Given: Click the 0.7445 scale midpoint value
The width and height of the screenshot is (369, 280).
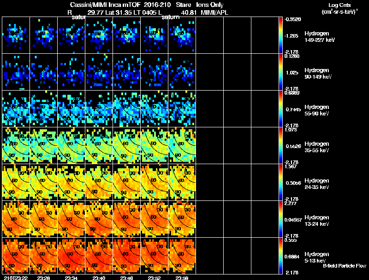Looking at the screenshot, I should [x=293, y=109].
